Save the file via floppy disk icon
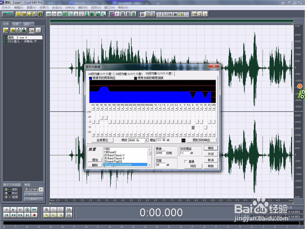The image size is (305, 229). [x=29, y=14]
